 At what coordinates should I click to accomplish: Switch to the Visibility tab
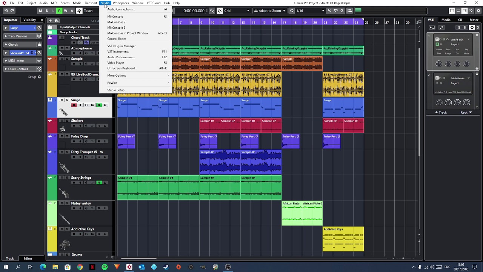tap(29, 20)
